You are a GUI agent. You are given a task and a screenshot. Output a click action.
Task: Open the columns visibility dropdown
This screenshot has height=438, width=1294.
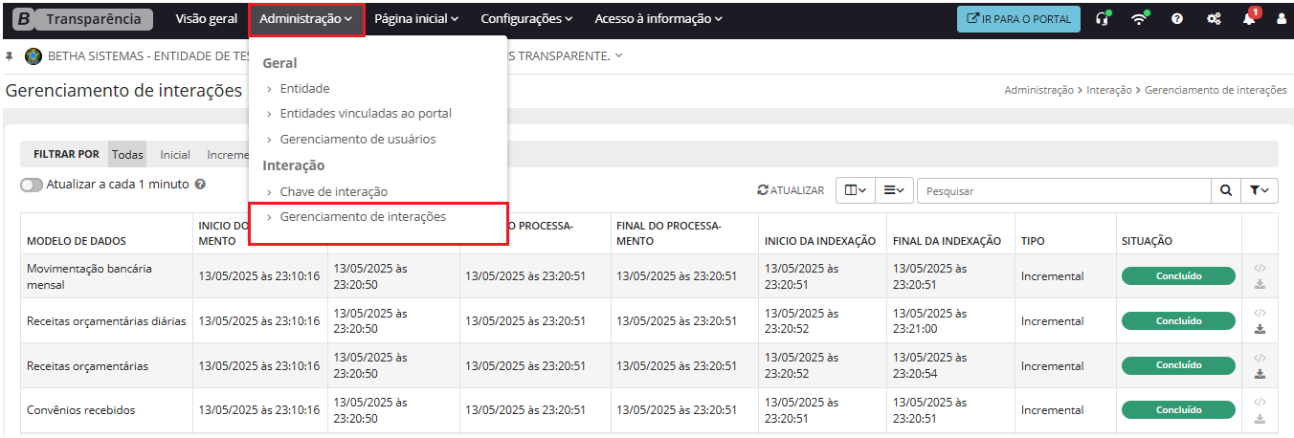click(x=855, y=190)
